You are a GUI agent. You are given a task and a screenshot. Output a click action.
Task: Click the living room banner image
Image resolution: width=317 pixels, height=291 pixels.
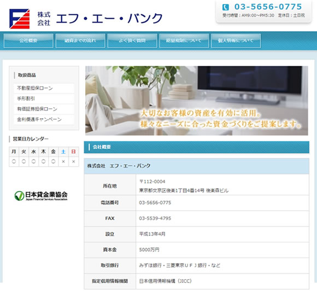[197, 101]
